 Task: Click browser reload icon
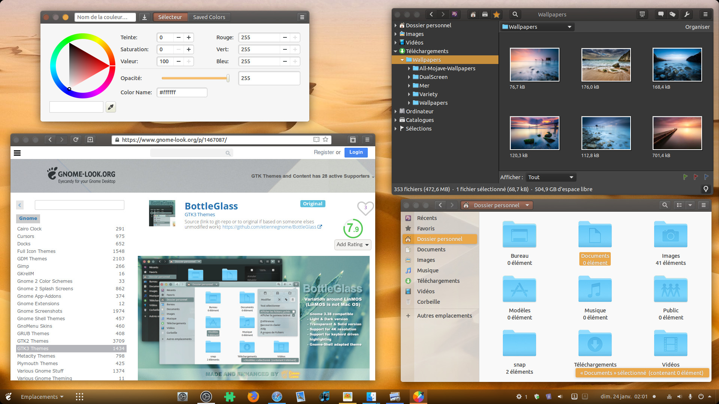click(x=76, y=140)
